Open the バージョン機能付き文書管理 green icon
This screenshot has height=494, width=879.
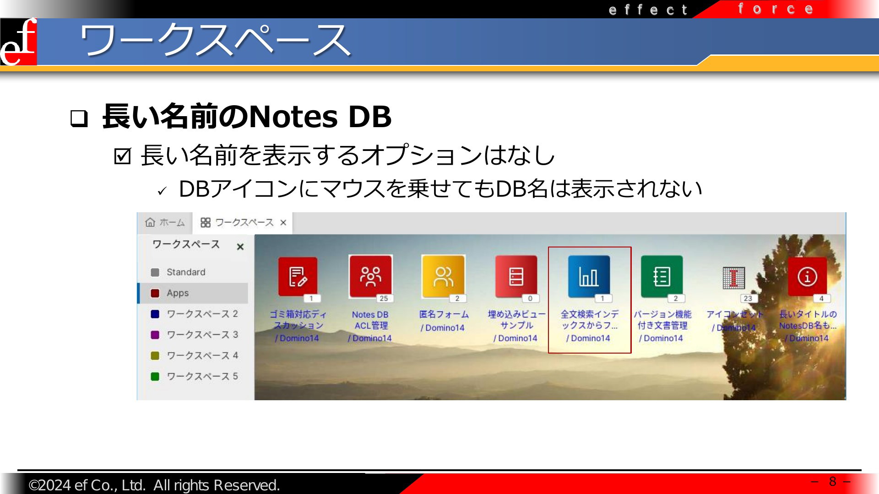(662, 276)
